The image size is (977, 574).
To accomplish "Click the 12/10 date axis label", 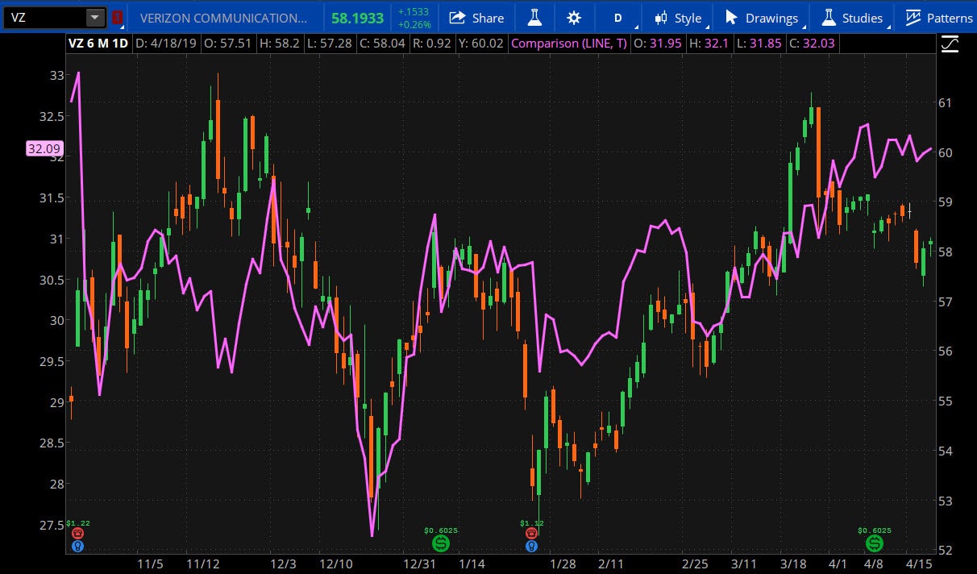I will (335, 564).
